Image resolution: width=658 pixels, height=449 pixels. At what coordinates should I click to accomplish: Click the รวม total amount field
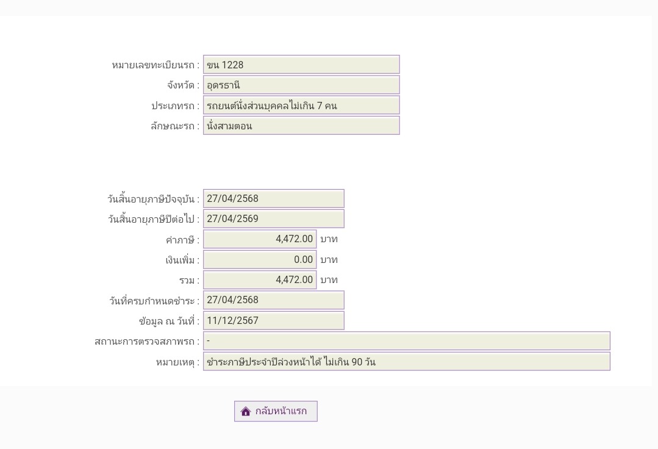tap(260, 279)
